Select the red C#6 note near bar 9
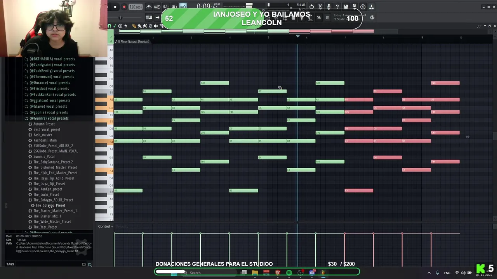Viewport: 497px width, 279px height. [x=445, y=83]
